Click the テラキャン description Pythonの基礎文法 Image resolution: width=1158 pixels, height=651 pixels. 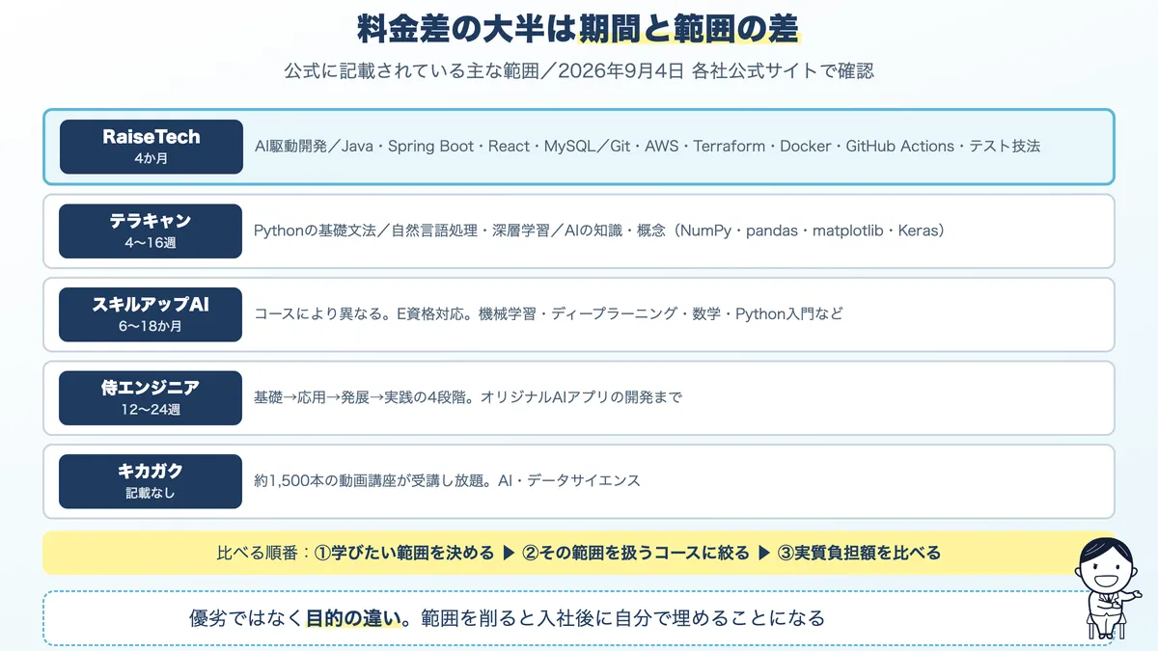(599, 231)
